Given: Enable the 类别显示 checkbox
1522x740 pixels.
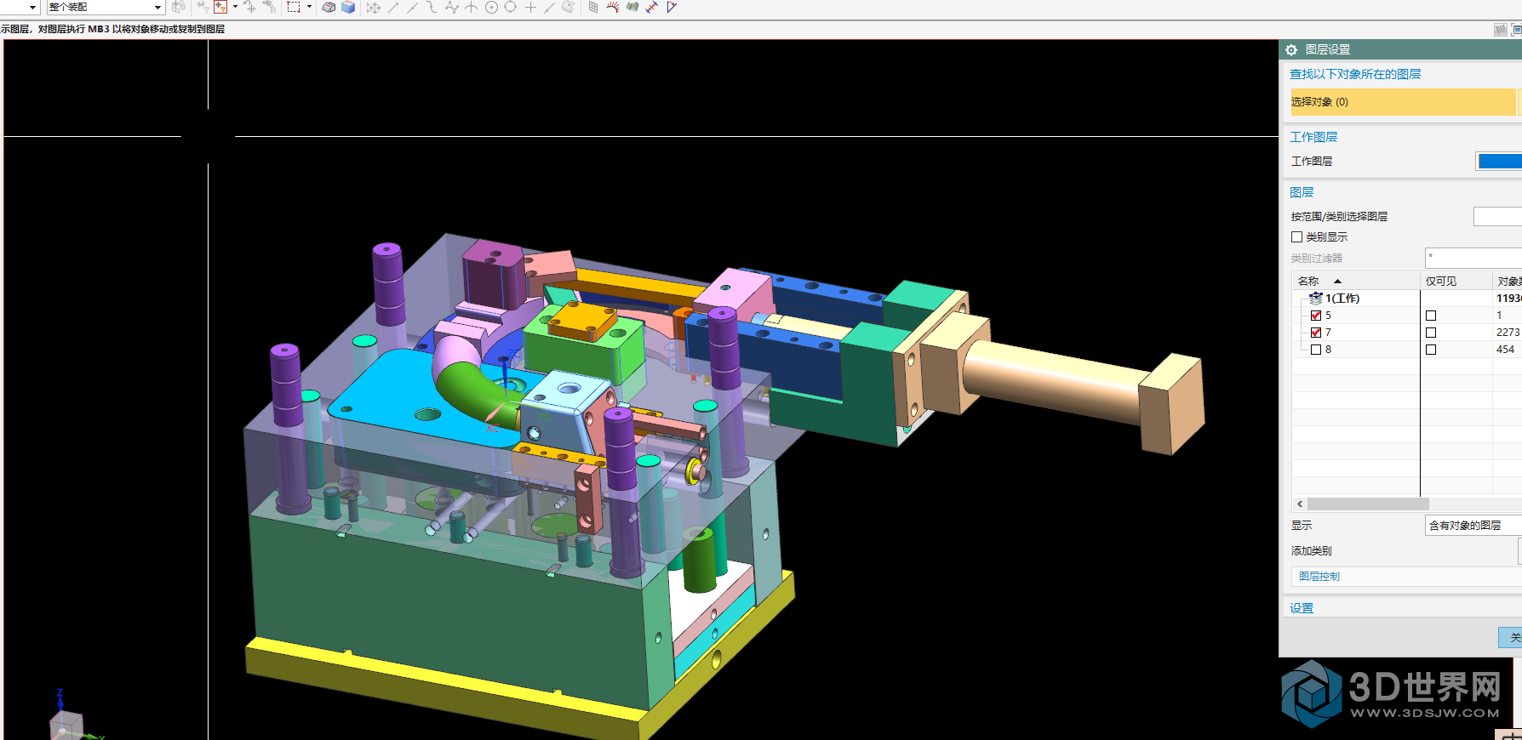Looking at the screenshot, I should pos(1297,237).
